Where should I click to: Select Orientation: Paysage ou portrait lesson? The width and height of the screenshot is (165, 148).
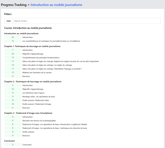pyautogui.click(x=52, y=69)
